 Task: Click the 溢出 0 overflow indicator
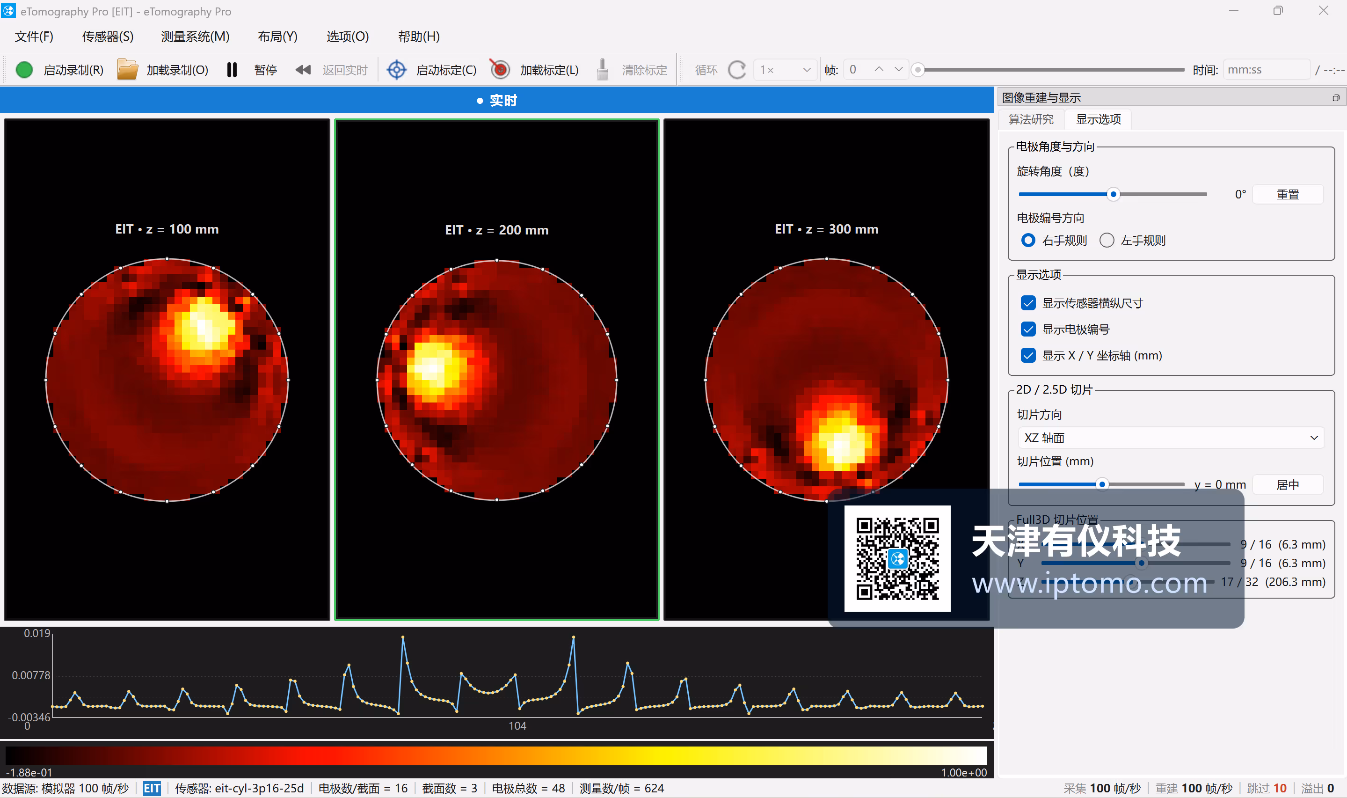pos(1318,788)
